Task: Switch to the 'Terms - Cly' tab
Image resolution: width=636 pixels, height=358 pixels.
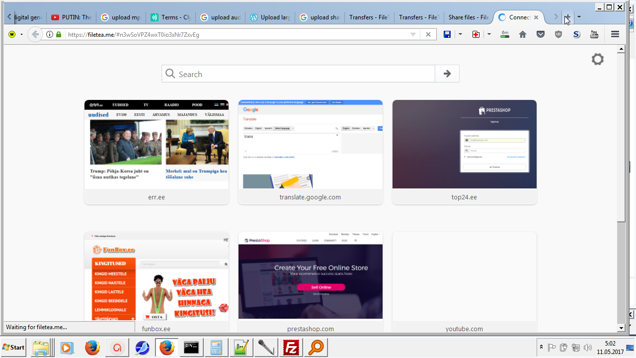Action: pos(170,17)
